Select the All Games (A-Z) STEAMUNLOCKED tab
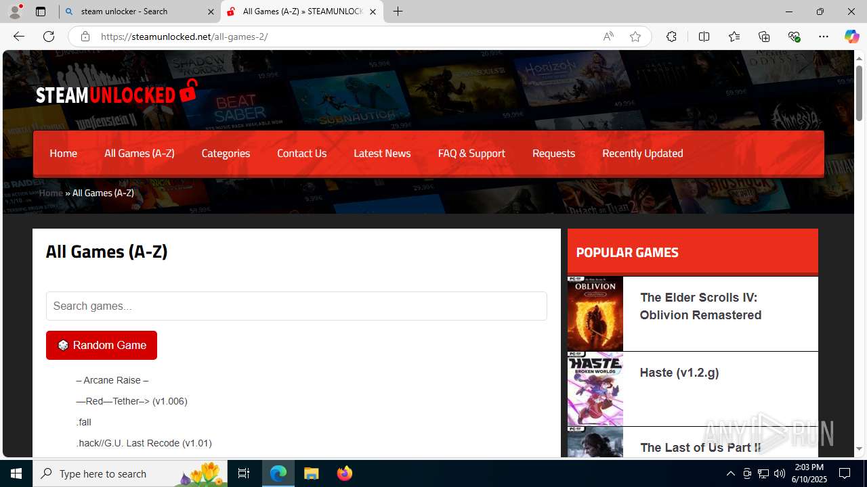This screenshot has height=487, width=867. [301, 11]
